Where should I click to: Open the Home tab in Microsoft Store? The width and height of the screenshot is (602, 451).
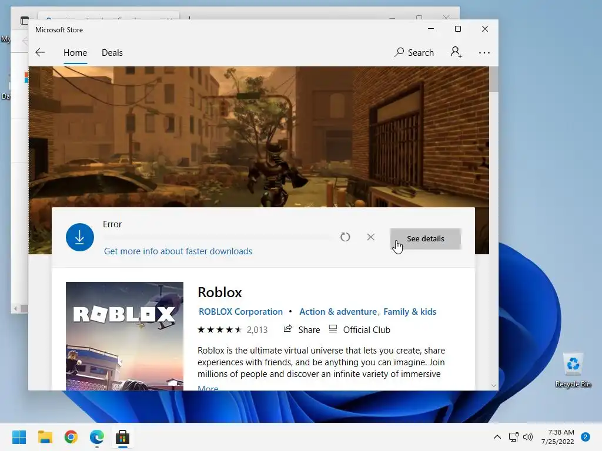(x=75, y=52)
